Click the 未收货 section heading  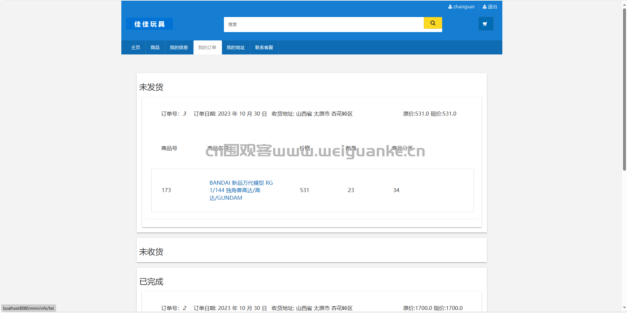click(x=151, y=252)
